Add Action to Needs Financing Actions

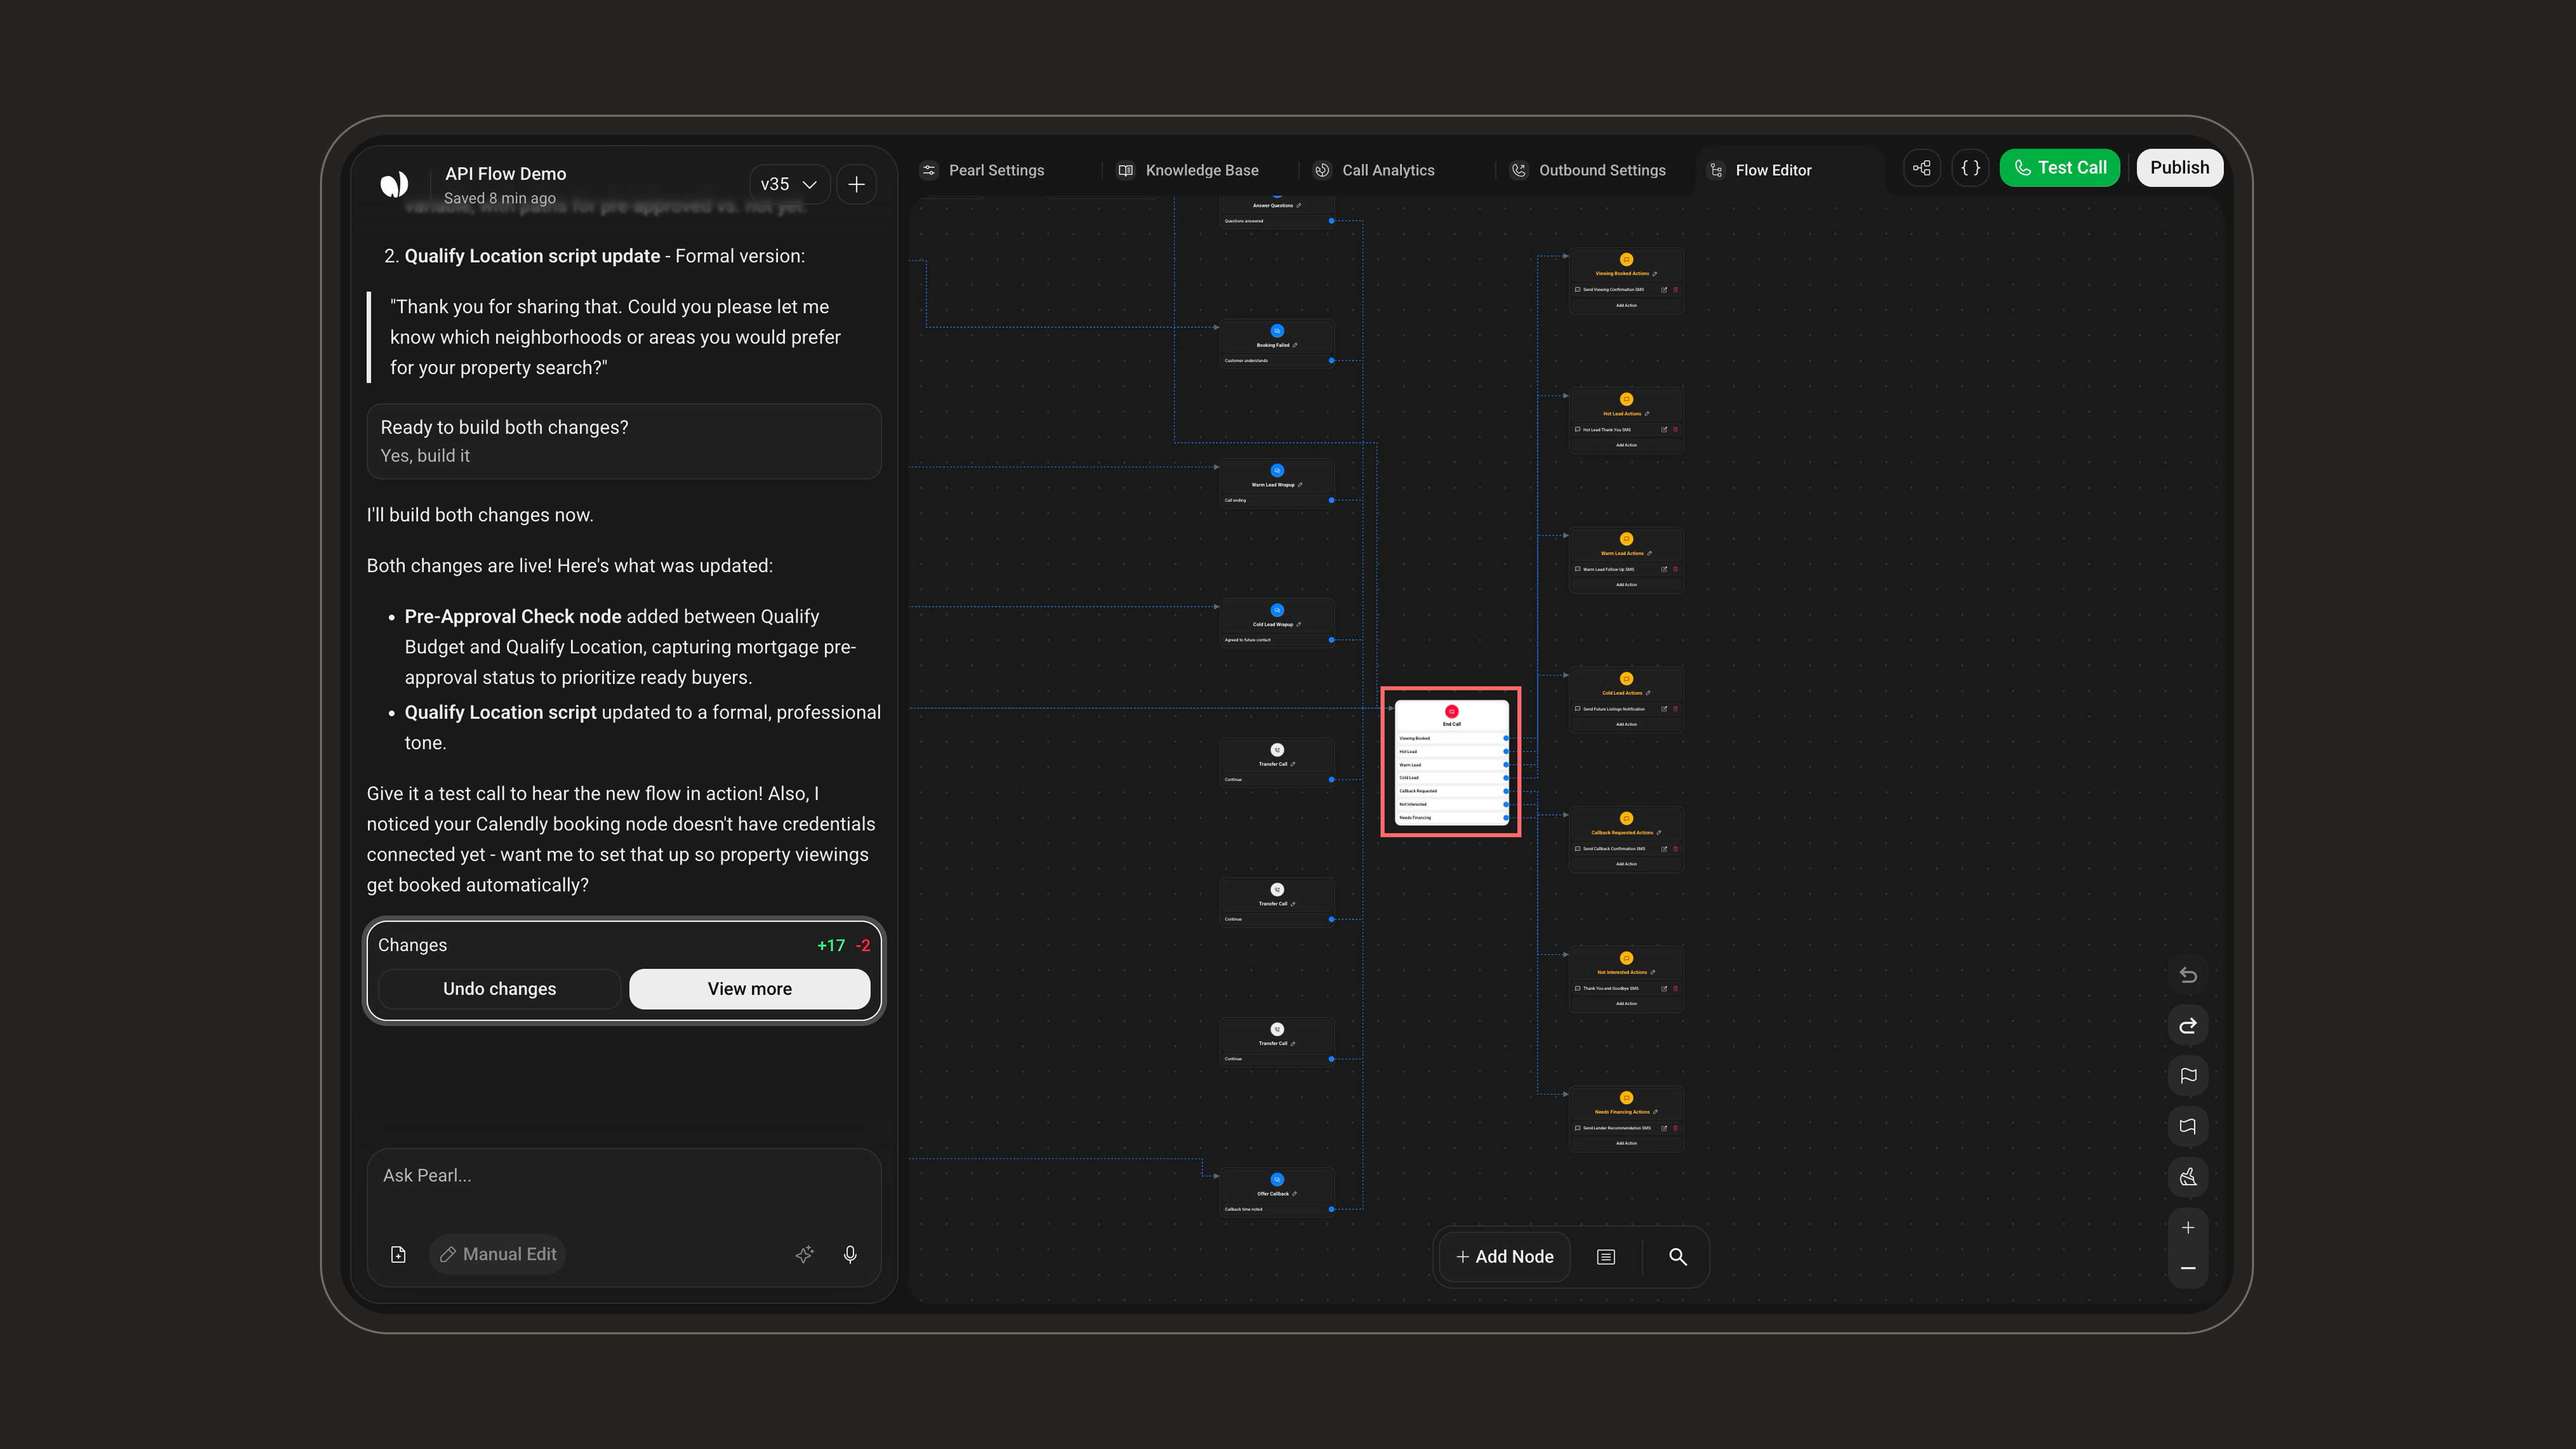pyautogui.click(x=1626, y=1144)
